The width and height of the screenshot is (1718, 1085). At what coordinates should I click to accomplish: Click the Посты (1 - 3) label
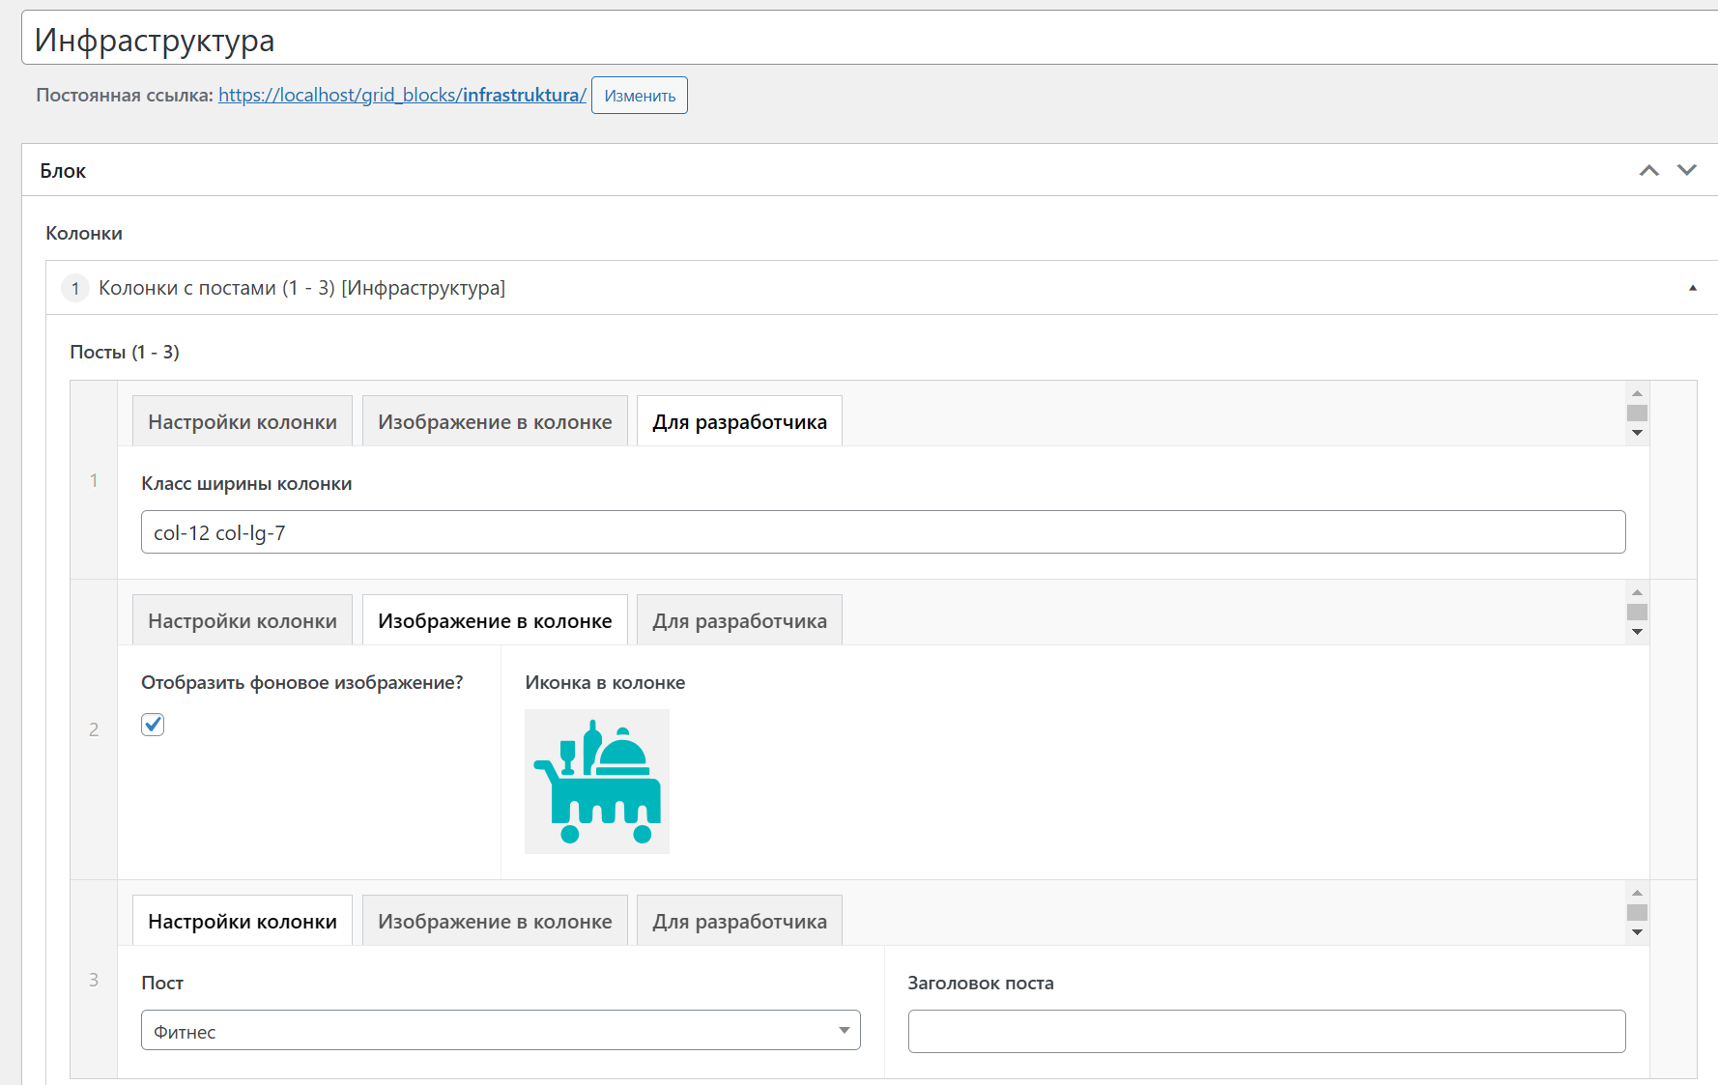[x=125, y=352]
